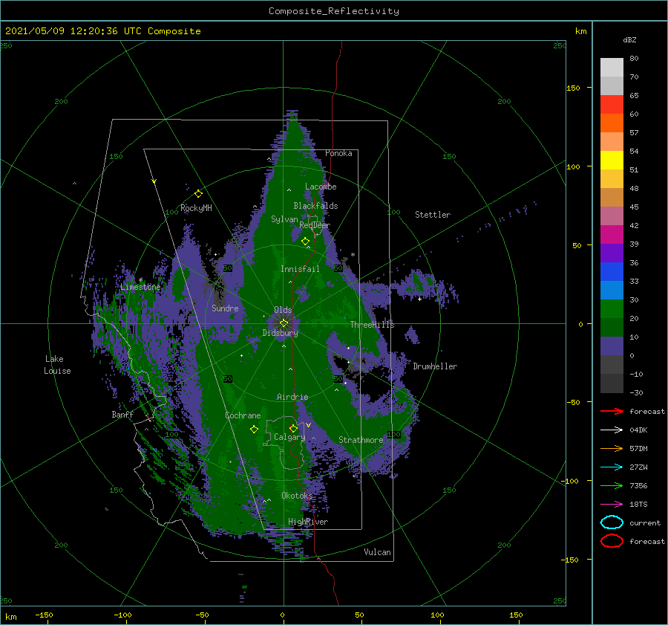668x625 pixels.
Task: Click the magenta 18TS arrow icon
Action: coord(612,505)
